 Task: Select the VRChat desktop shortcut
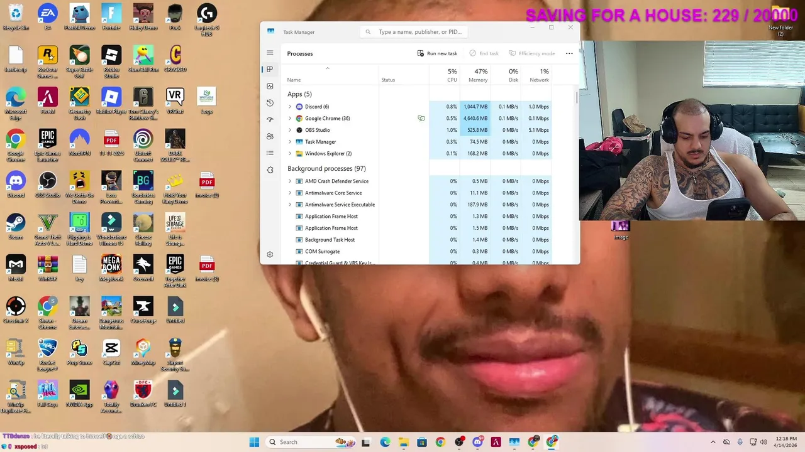tap(175, 100)
